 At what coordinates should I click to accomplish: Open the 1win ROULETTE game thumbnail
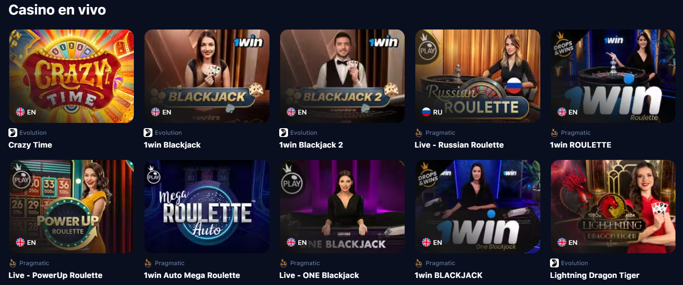613,76
